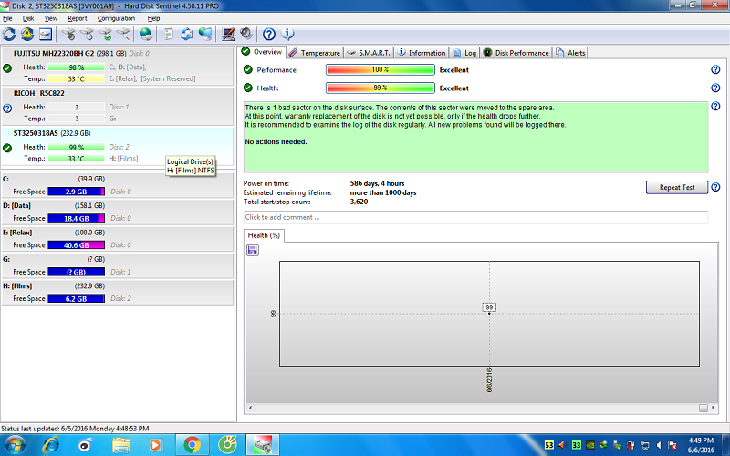Click the About info icon in toolbar

[288, 34]
